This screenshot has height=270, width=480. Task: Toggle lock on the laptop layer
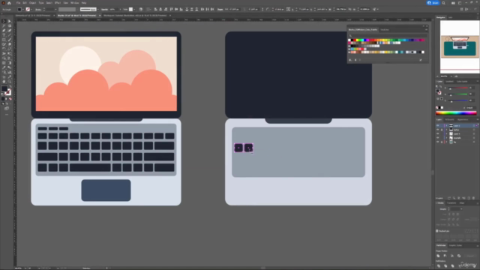coord(442,130)
